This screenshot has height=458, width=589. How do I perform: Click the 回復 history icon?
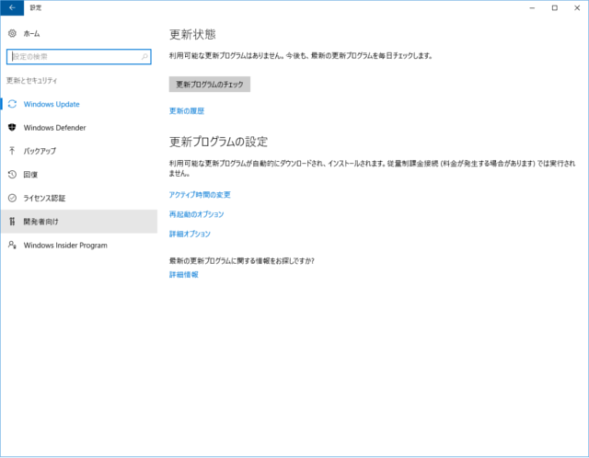click(x=12, y=175)
